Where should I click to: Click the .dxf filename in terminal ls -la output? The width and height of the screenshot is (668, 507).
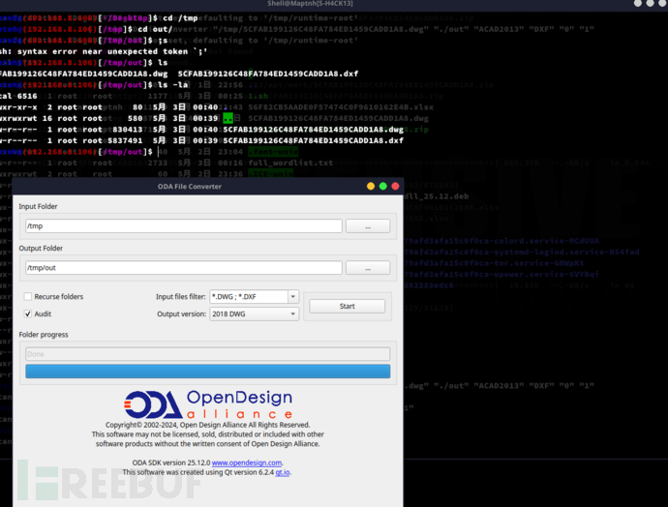point(313,140)
